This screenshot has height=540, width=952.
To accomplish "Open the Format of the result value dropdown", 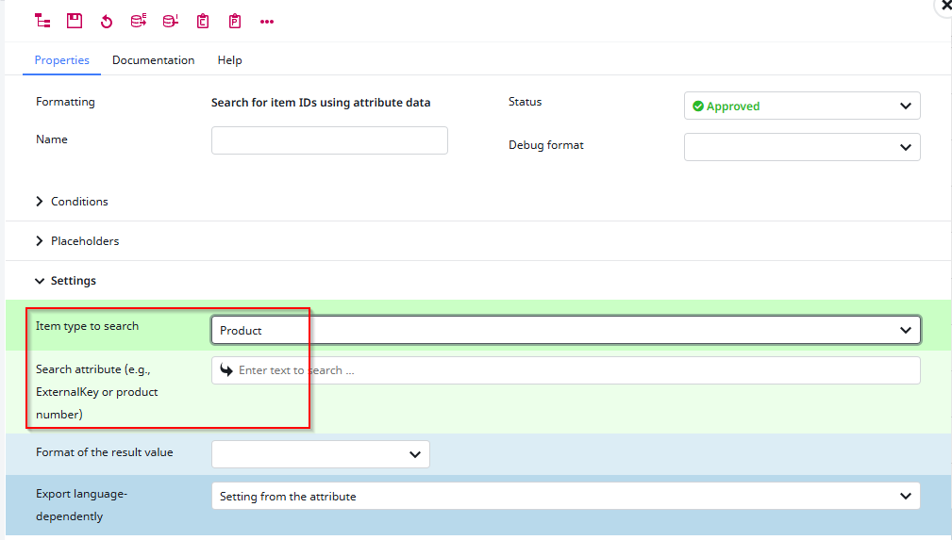I will 321,454.
